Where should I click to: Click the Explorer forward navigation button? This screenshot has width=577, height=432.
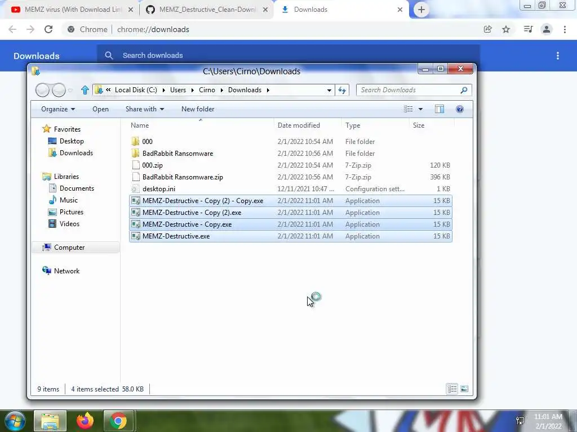pos(59,90)
